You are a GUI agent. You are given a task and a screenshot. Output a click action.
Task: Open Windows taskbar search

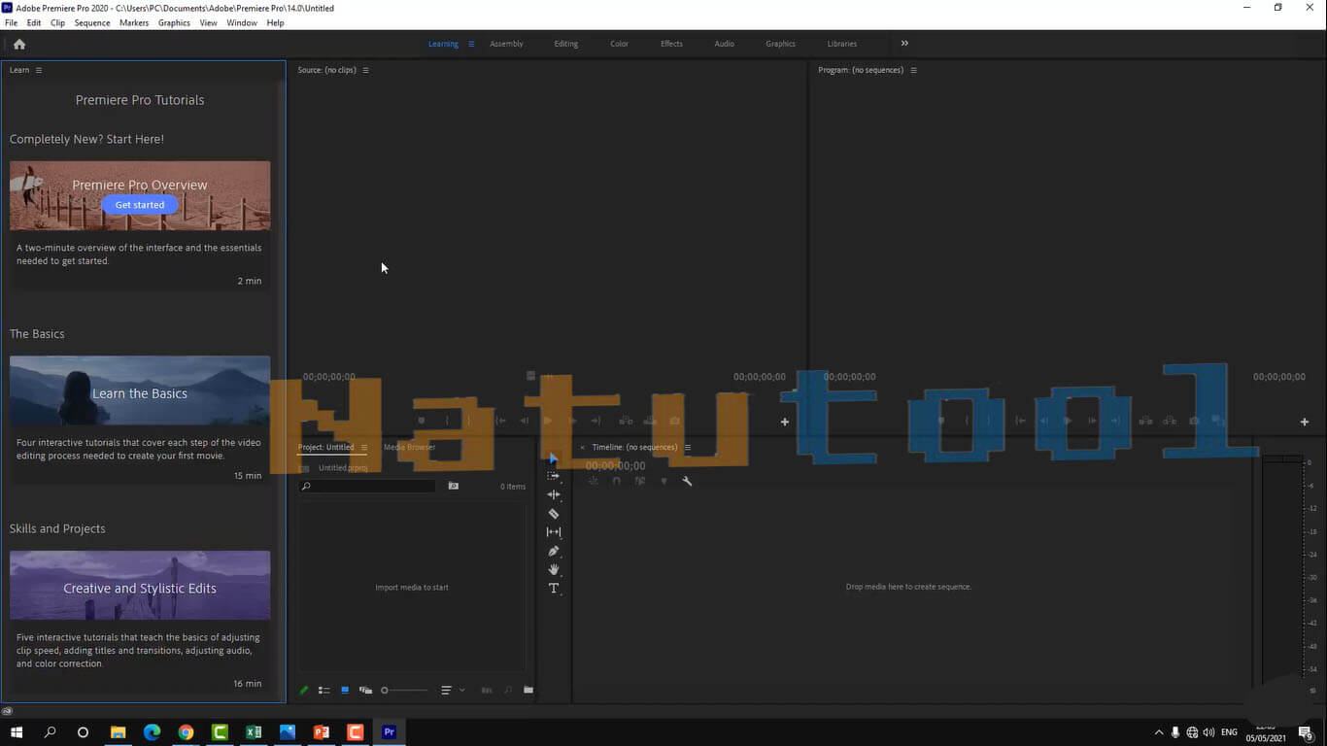point(51,732)
